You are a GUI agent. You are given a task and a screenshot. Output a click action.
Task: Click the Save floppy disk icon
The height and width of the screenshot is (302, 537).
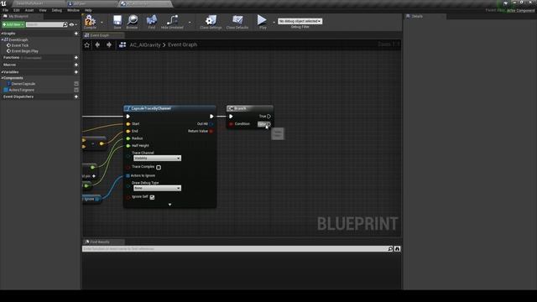(117, 20)
